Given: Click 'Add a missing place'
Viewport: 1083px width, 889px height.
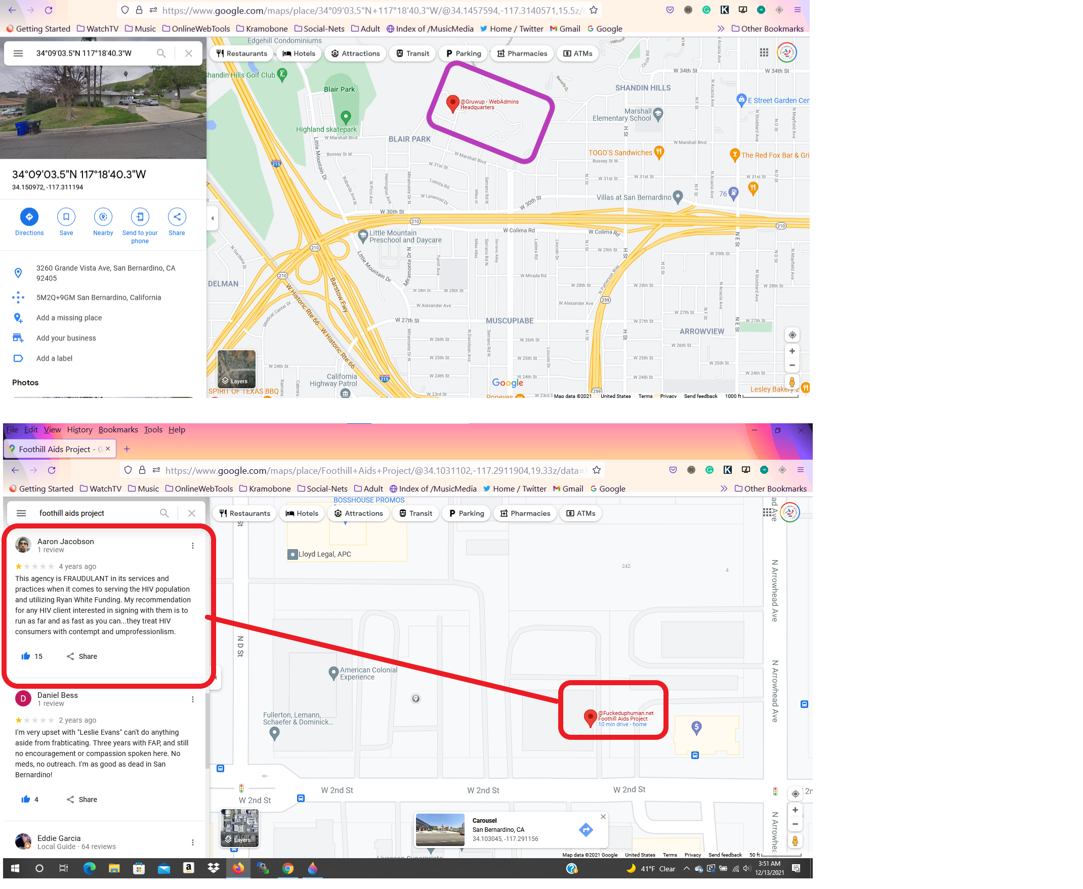Looking at the screenshot, I should click(x=69, y=318).
